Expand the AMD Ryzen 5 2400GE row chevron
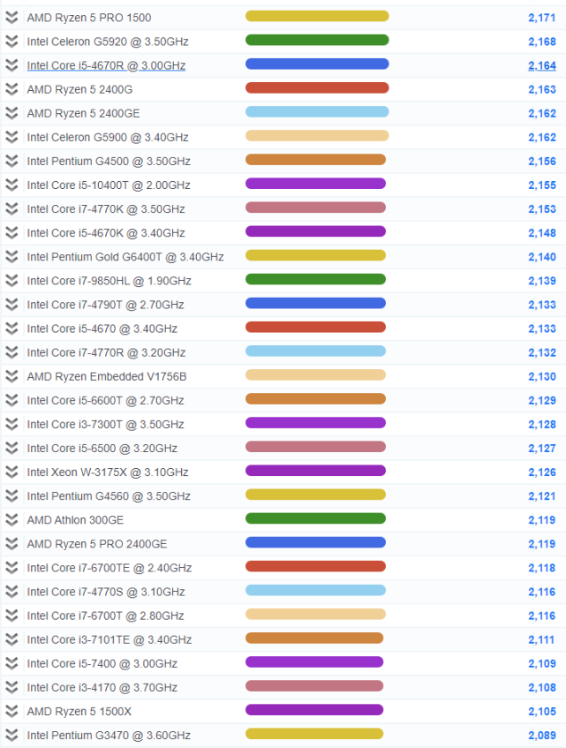The image size is (566, 748). click(x=11, y=113)
